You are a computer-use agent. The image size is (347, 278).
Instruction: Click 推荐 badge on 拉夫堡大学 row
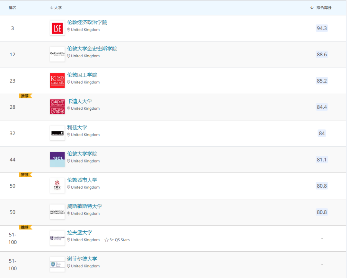pyautogui.click(x=25, y=227)
